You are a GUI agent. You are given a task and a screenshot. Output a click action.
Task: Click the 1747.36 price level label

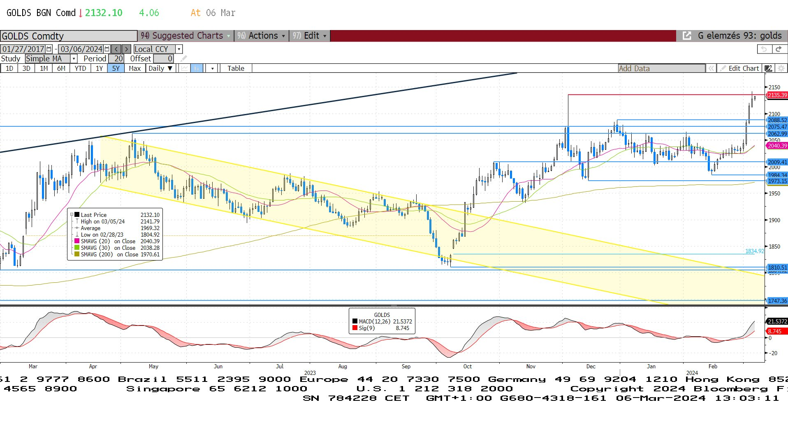point(777,301)
